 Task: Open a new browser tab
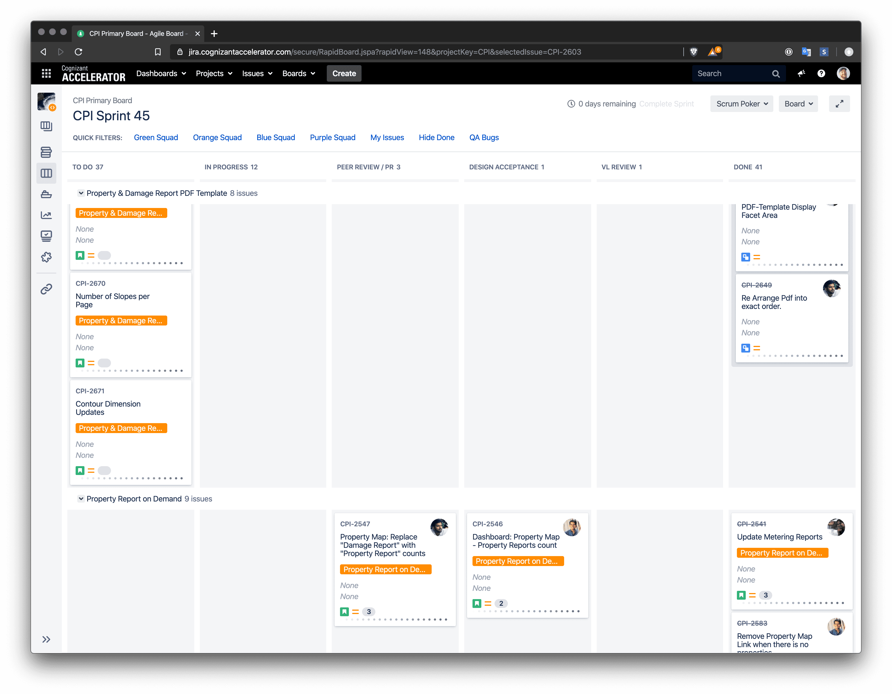(x=214, y=33)
